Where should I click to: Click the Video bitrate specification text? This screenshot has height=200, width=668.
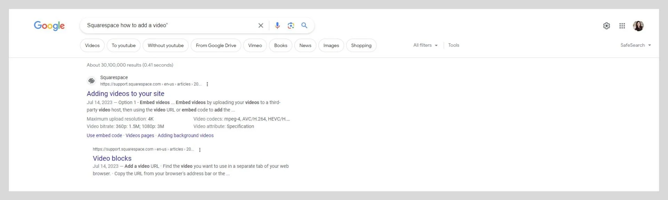[125, 127]
